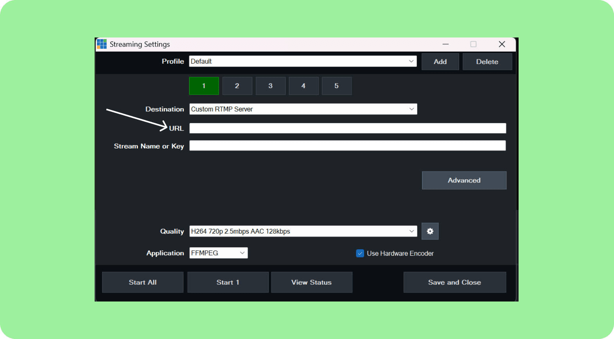Open the Profile dropdown
614x339 pixels.
coord(303,61)
